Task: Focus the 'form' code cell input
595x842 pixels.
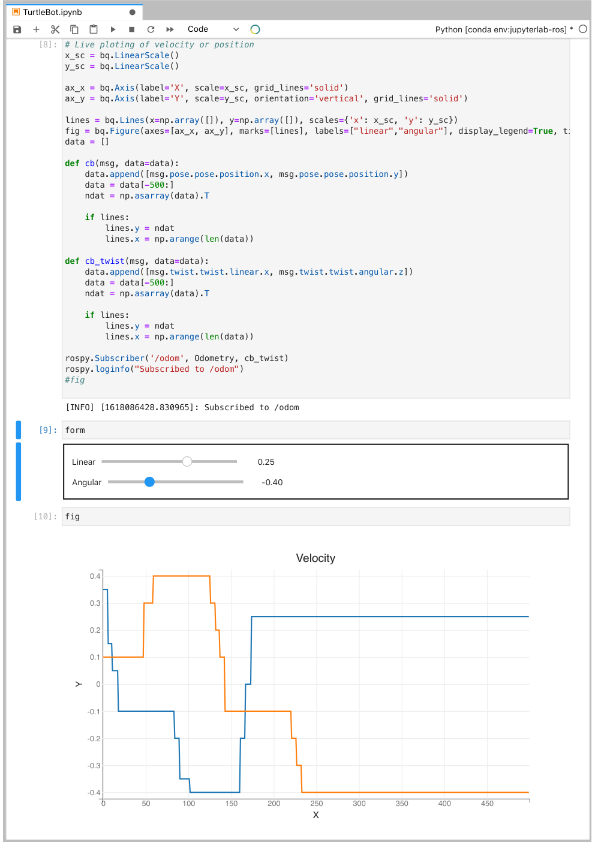Action: (x=315, y=430)
